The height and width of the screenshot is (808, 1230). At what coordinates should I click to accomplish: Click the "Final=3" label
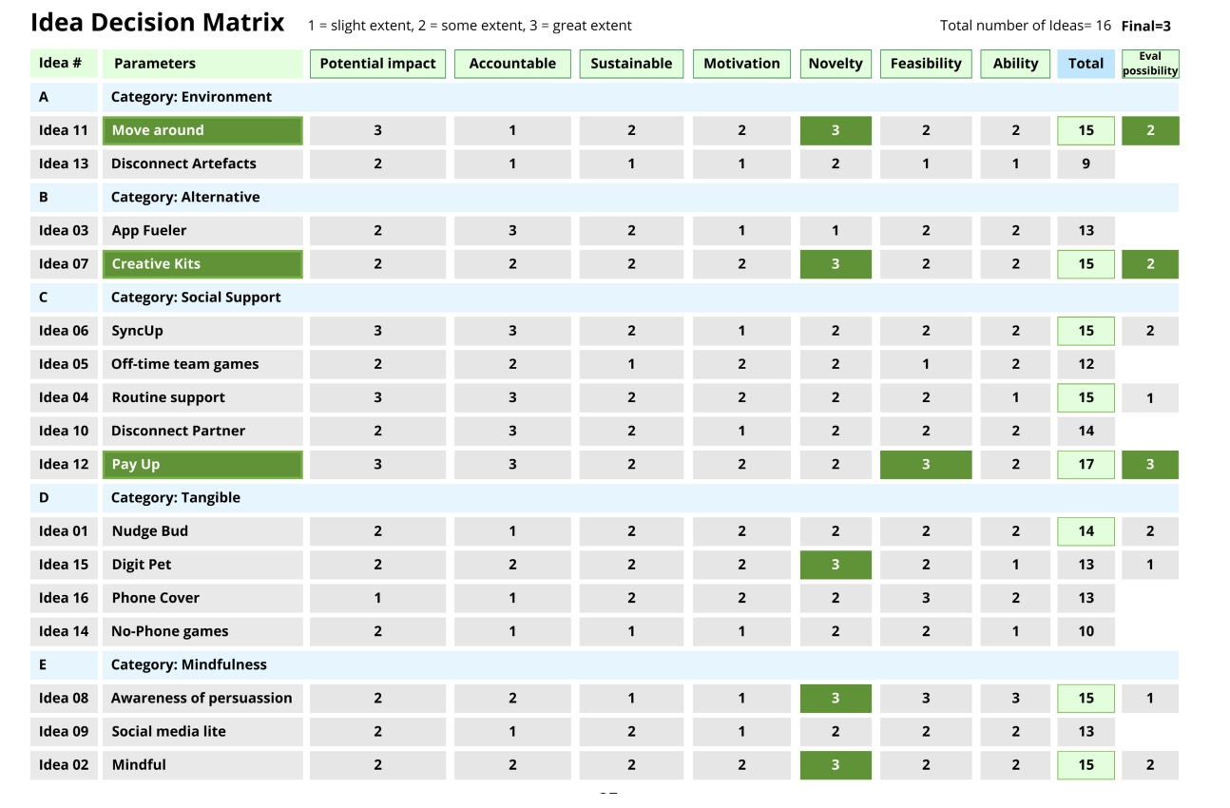pyautogui.click(x=1145, y=26)
